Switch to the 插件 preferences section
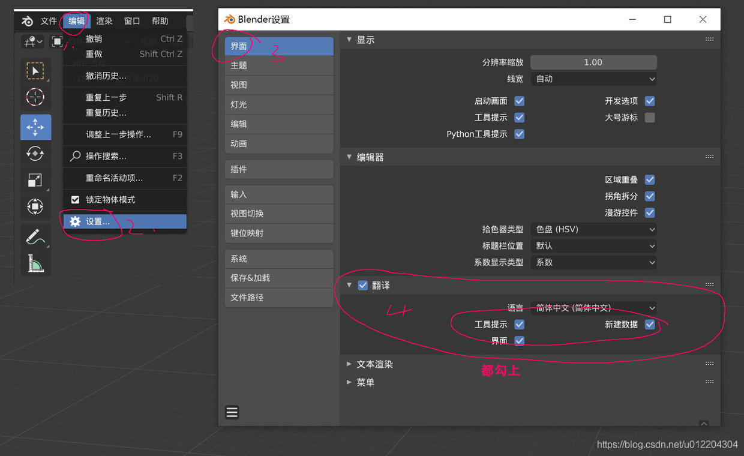The width and height of the screenshot is (744, 456). pyautogui.click(x=279, y=169)
